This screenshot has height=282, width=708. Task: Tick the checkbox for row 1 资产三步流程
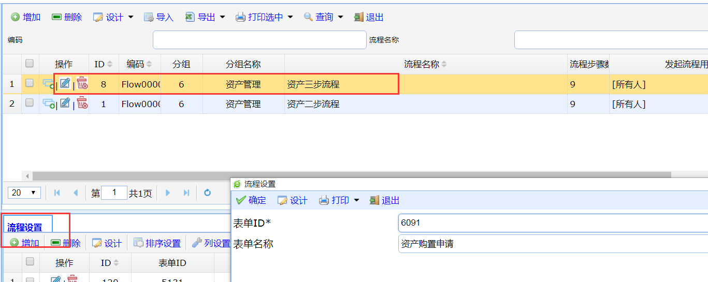30,83
